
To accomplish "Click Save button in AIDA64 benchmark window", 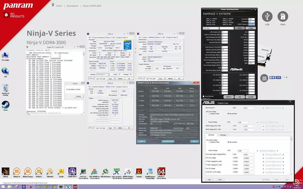I will (x=141, y=141).
